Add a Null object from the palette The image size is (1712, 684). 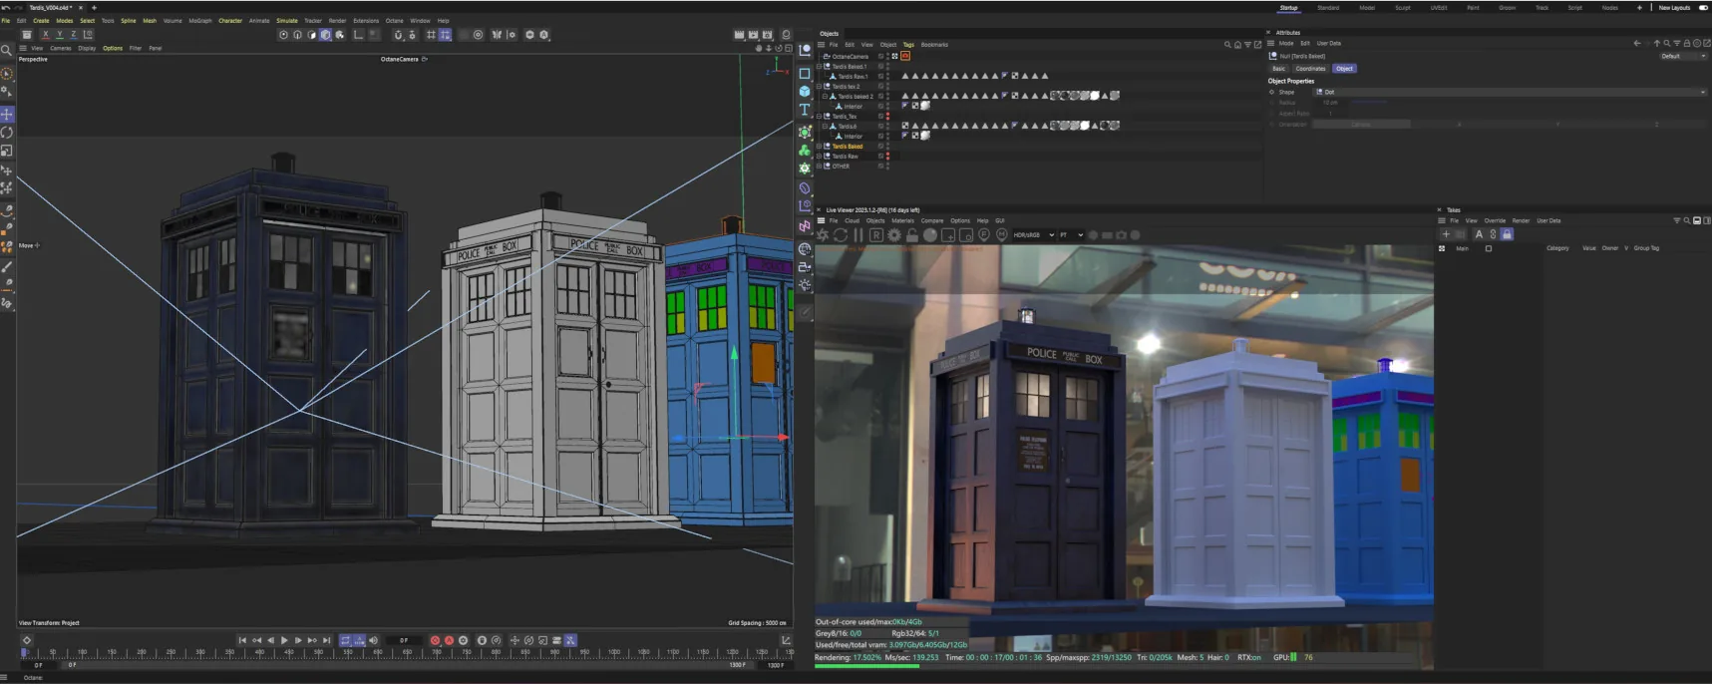(x=805, y=50)
